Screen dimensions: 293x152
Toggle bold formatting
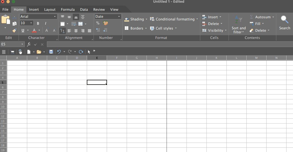[x=38, y=23]
